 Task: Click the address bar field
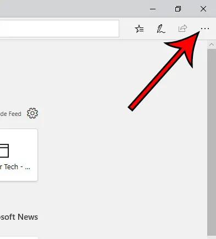(x=59, y=29)
